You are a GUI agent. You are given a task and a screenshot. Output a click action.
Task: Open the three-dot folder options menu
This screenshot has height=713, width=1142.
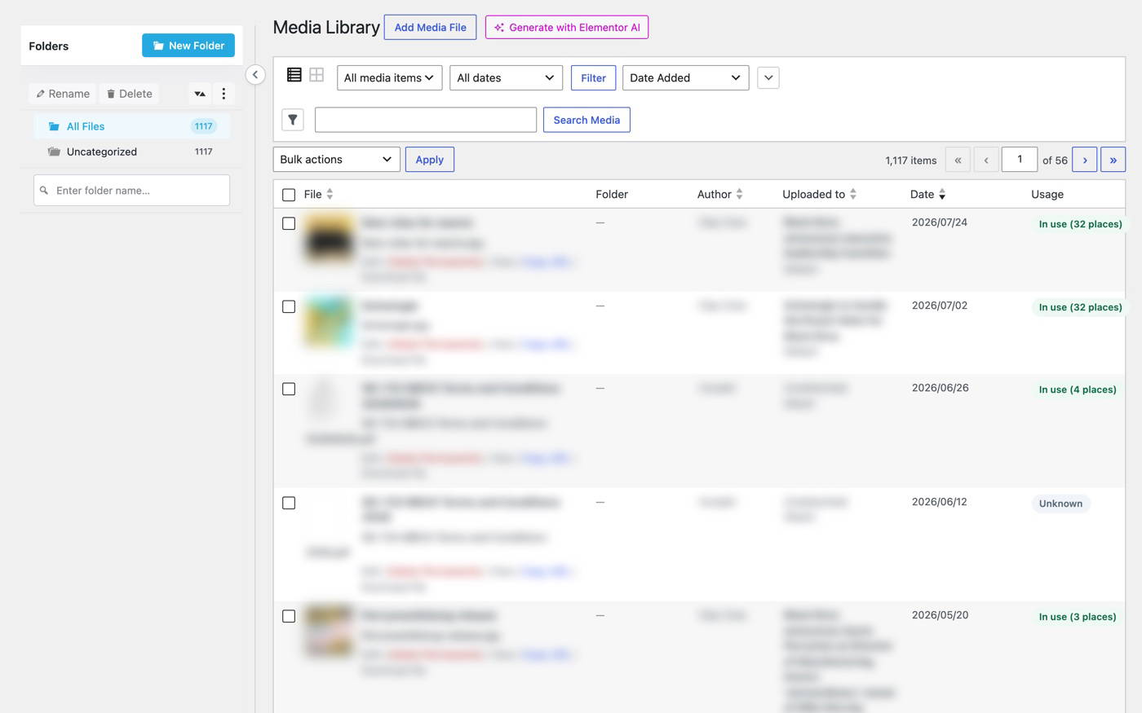tap(224, 94)
